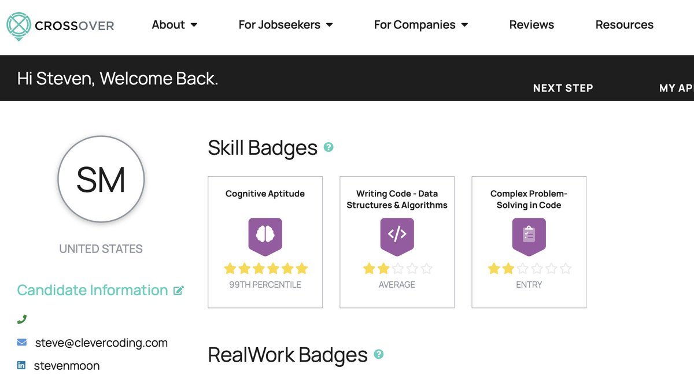
Task: Click the Candidate Information edit pencil icon
Action: 179,291
